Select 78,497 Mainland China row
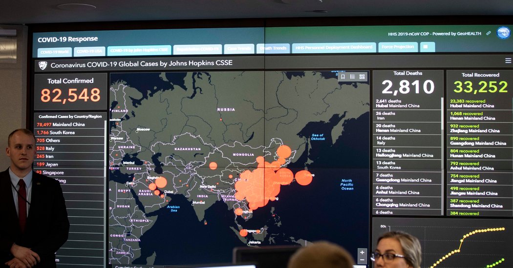 [x=69, y=124]
